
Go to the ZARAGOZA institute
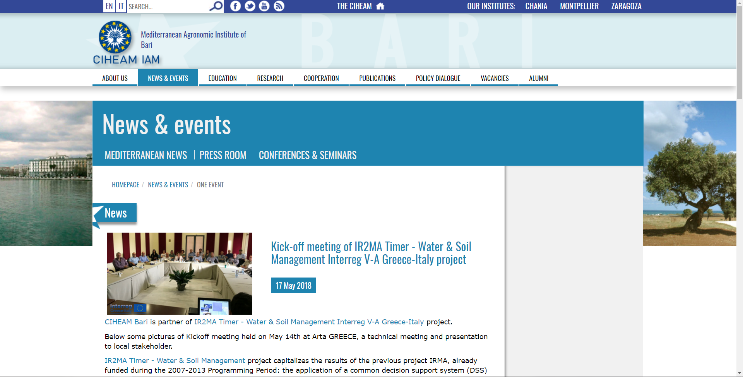point(626,6)
